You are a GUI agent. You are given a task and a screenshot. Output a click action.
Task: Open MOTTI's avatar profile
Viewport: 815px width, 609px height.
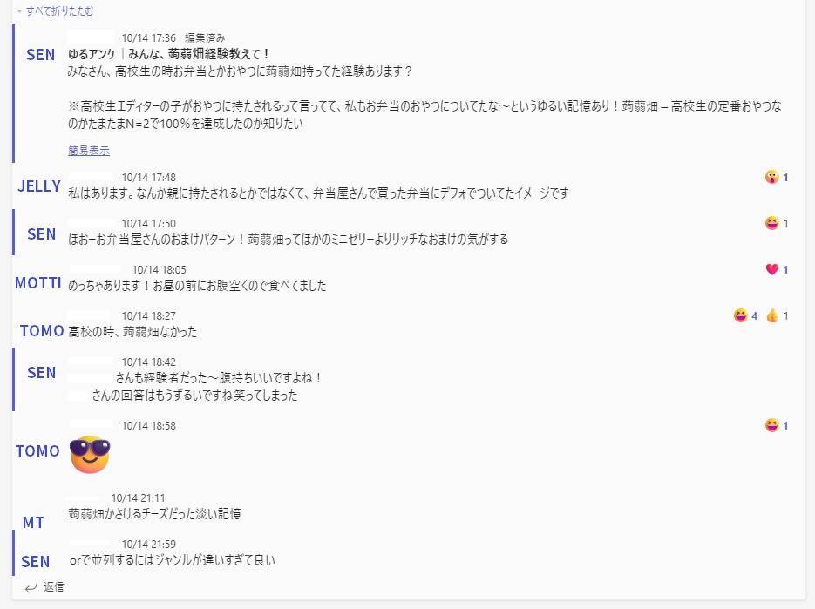38,282
